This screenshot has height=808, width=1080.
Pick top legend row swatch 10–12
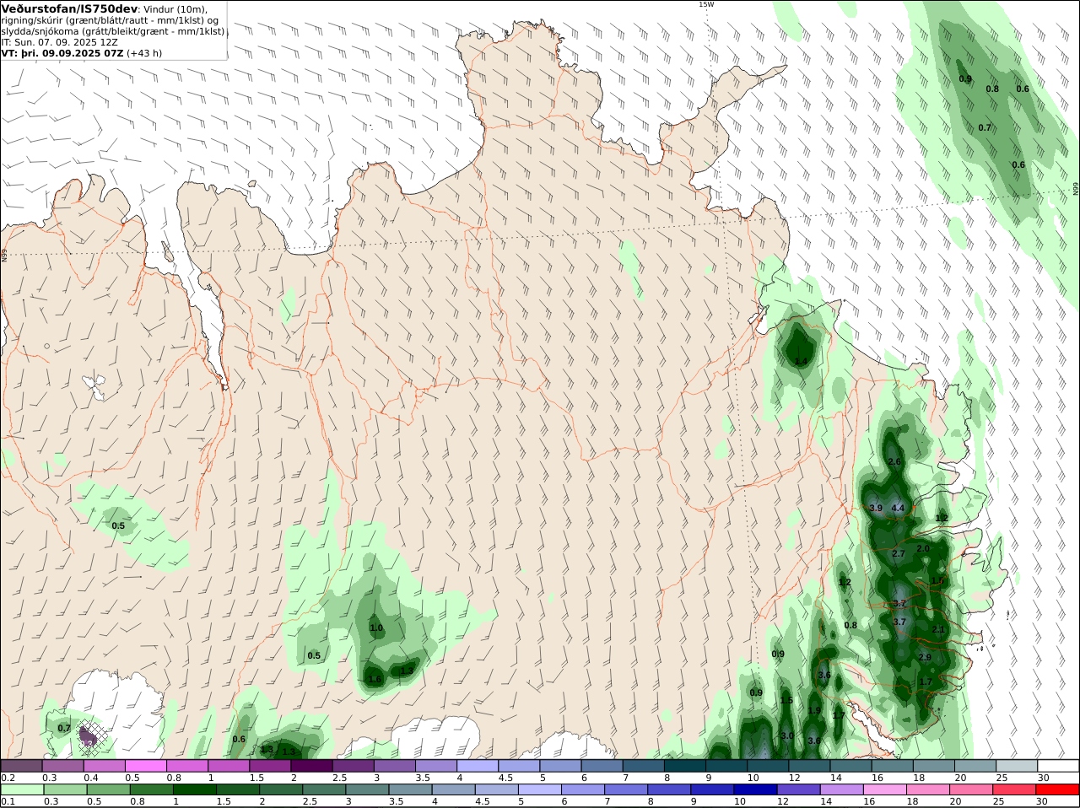tap(767, 766)
